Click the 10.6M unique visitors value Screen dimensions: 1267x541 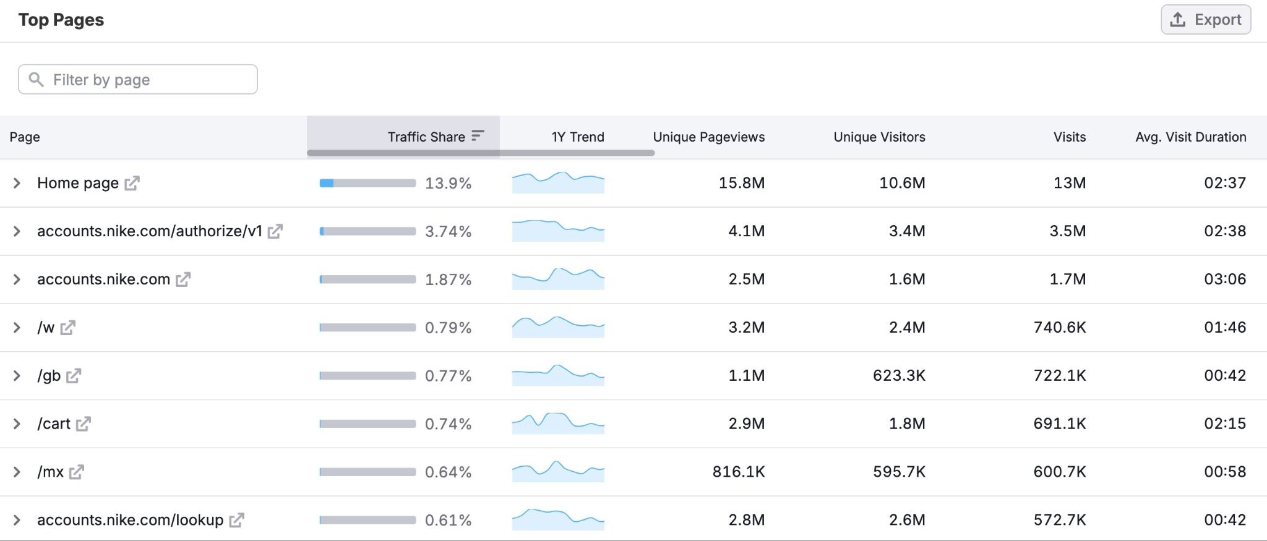(902, 183)
